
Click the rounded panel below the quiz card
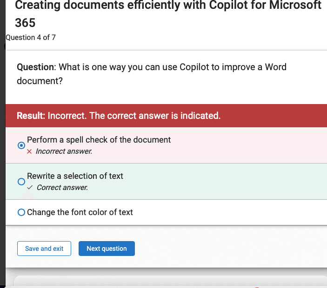pos(170,281)
